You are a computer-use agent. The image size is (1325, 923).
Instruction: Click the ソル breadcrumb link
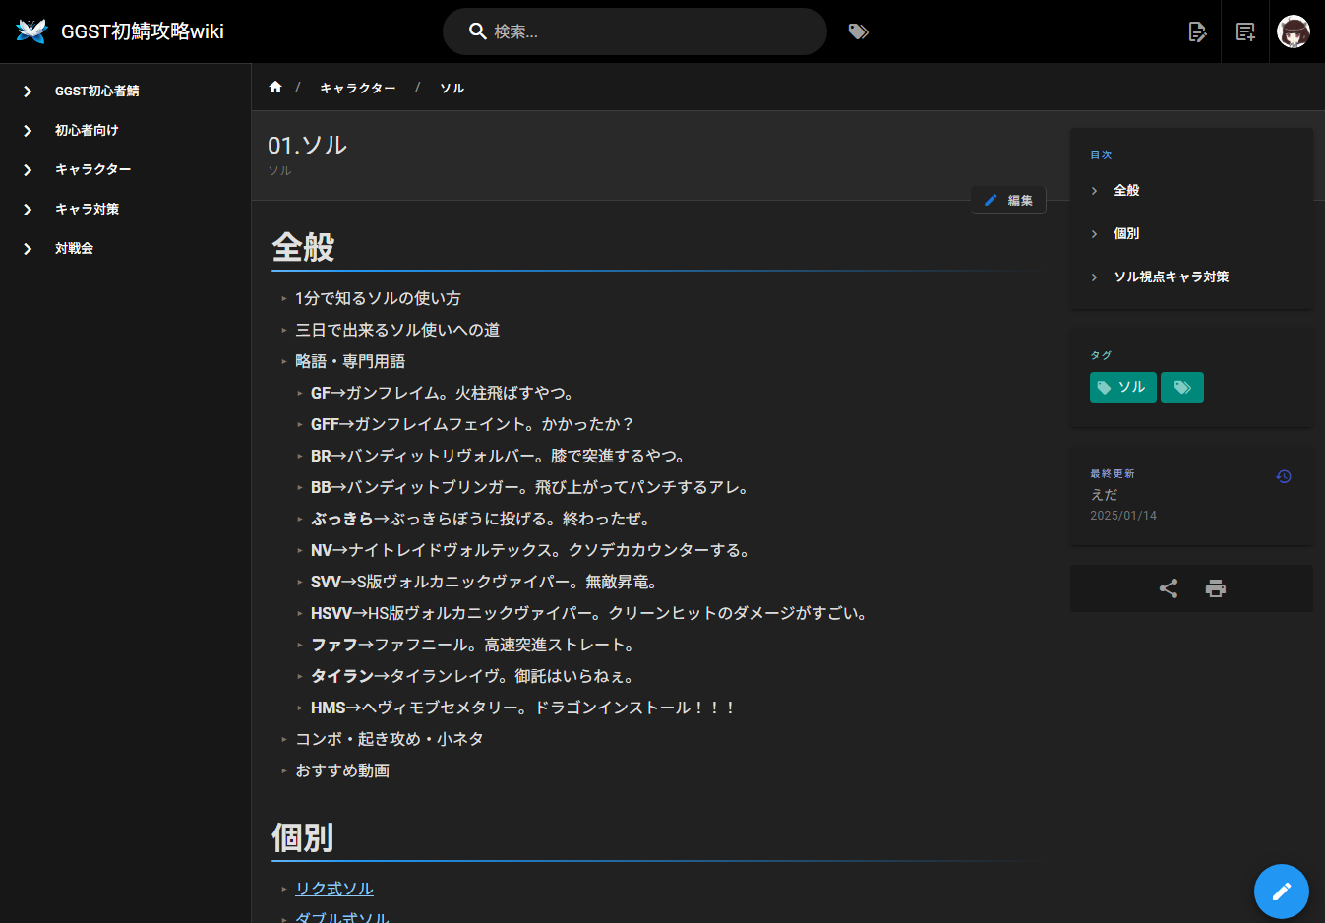click(452, 88)
